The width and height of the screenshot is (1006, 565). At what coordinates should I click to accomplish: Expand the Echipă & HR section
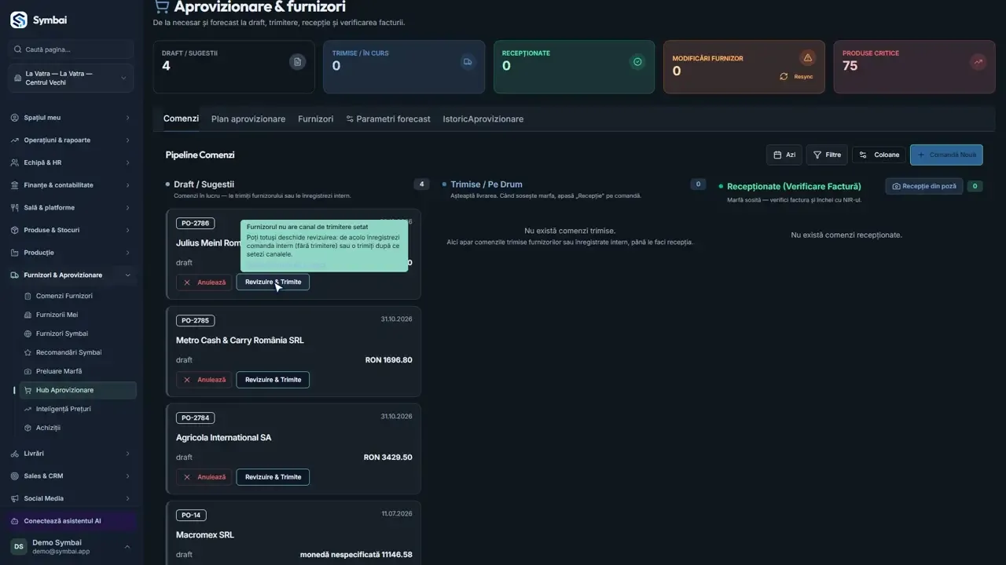click(x=72, y=162)
